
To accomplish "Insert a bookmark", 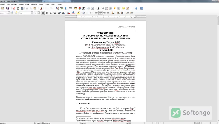I will click(115, 8).
